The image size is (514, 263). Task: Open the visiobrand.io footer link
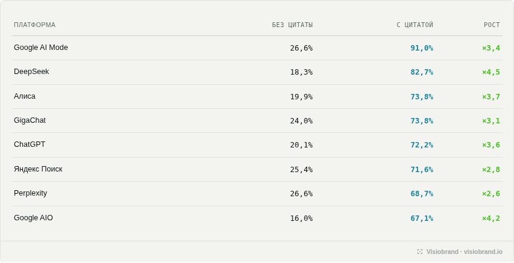point(483,252)
